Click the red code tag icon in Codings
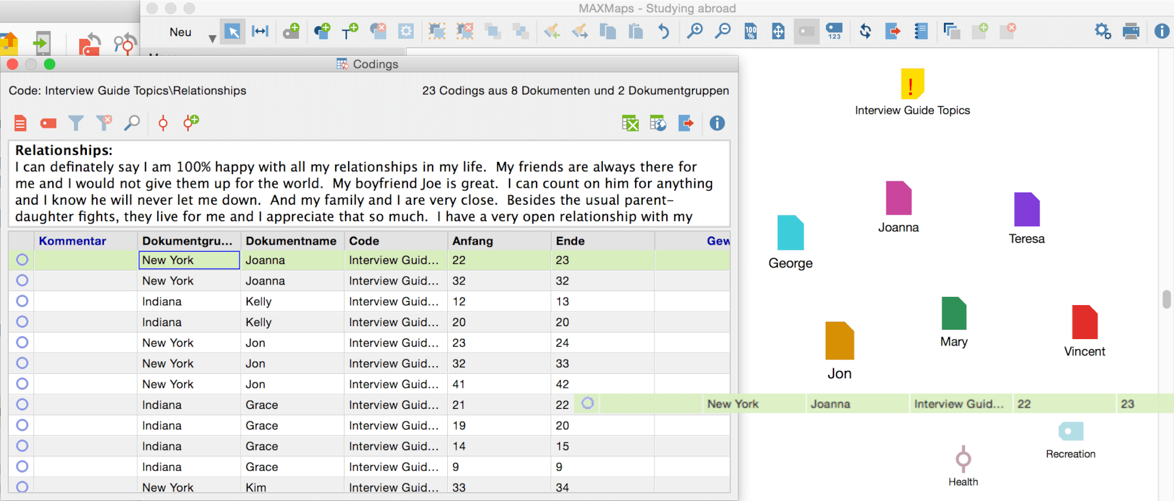 [x=48, y=123]
